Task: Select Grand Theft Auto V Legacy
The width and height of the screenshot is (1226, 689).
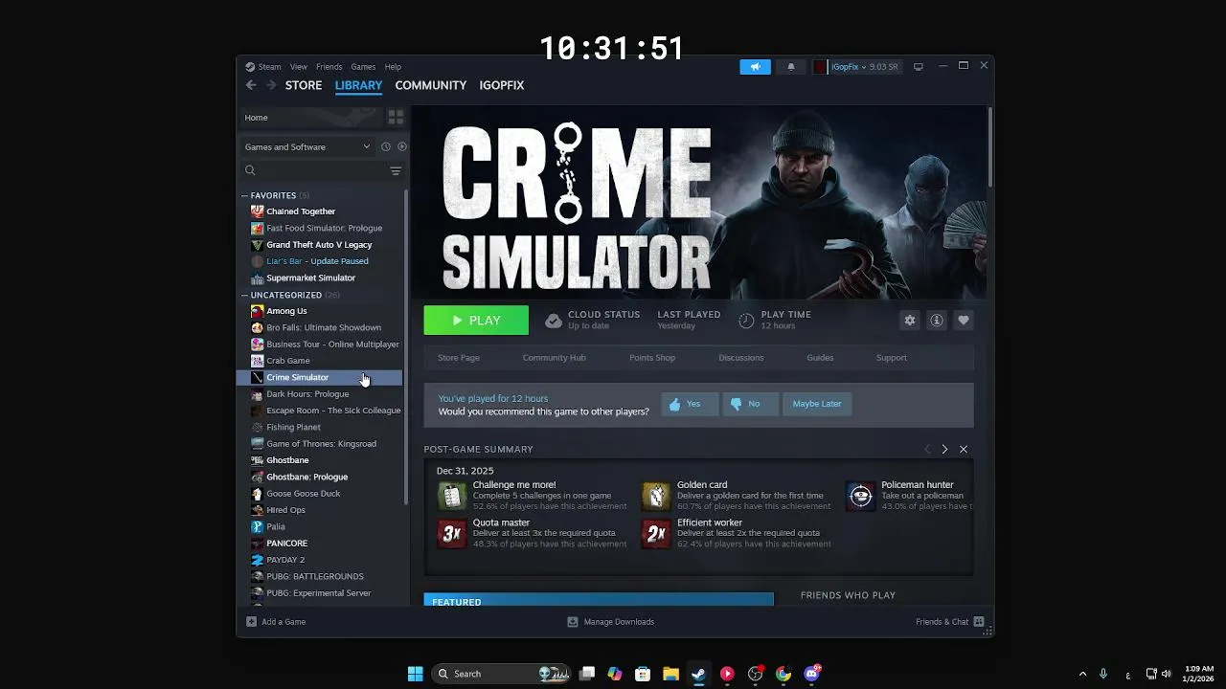Action: [x=319, y=245]
